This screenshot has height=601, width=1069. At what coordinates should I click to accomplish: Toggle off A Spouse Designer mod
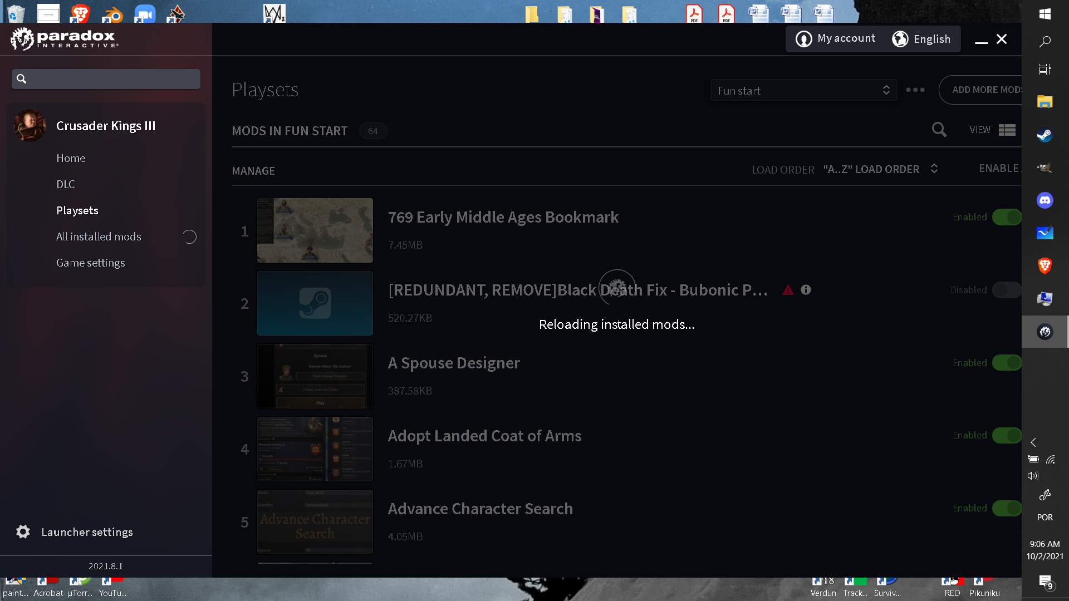(1006, 363)
